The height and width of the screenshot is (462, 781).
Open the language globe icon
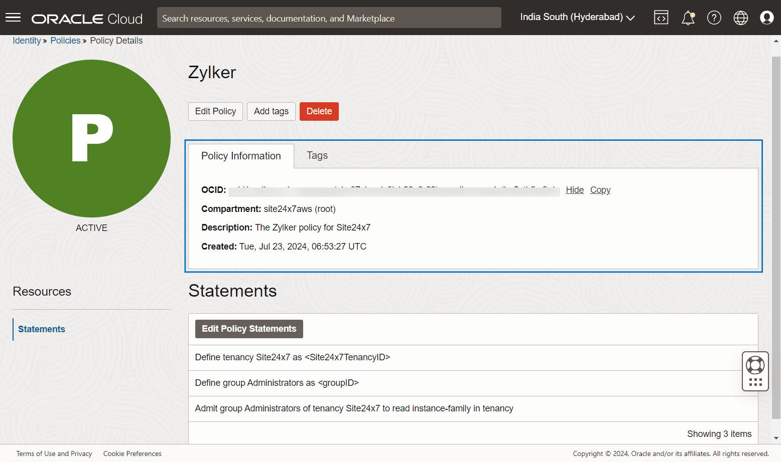point(740,18)
